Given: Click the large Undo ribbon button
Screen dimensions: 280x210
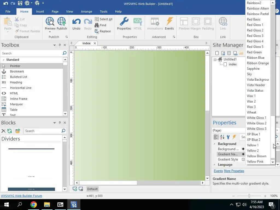Looking at the screenshot, I should click(76, 24).
